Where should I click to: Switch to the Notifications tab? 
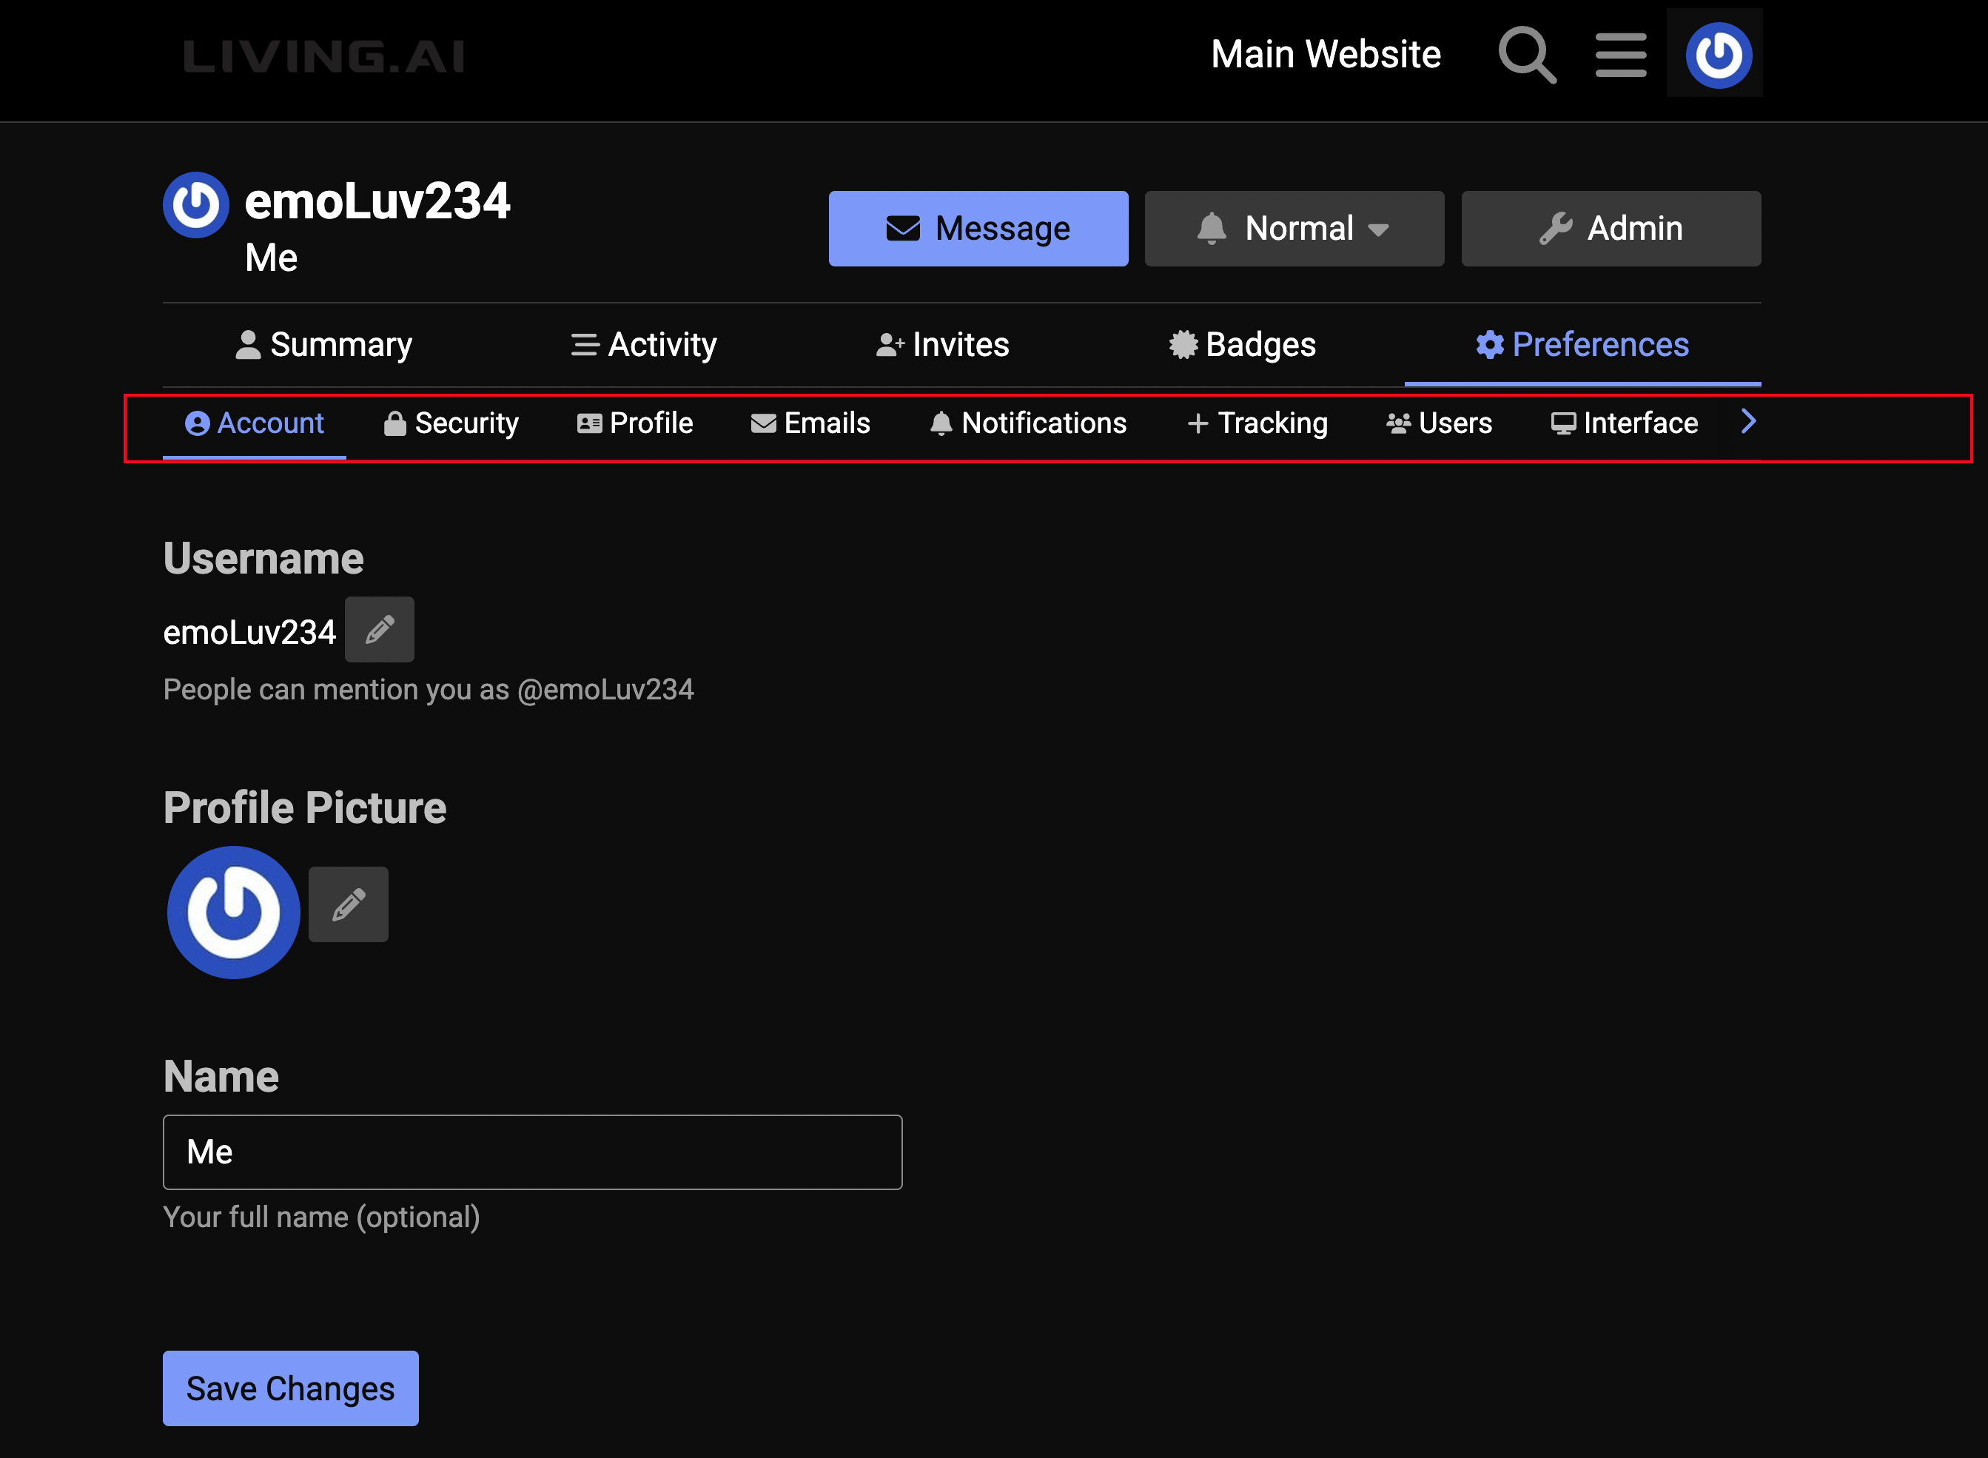coord(1028,423)
